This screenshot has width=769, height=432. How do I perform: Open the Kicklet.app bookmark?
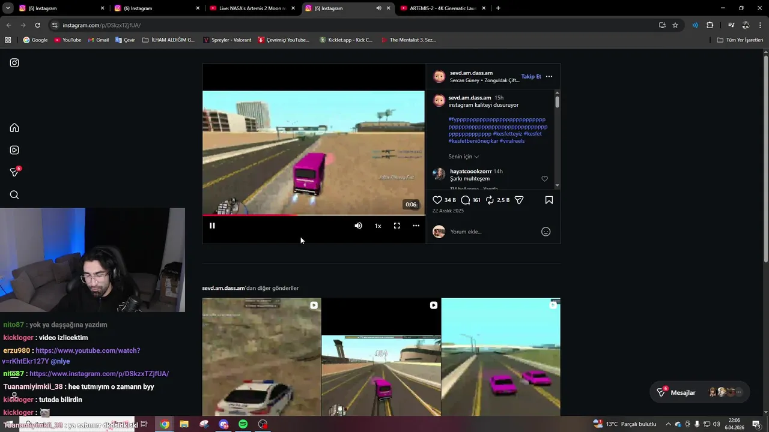coord(346,40)
